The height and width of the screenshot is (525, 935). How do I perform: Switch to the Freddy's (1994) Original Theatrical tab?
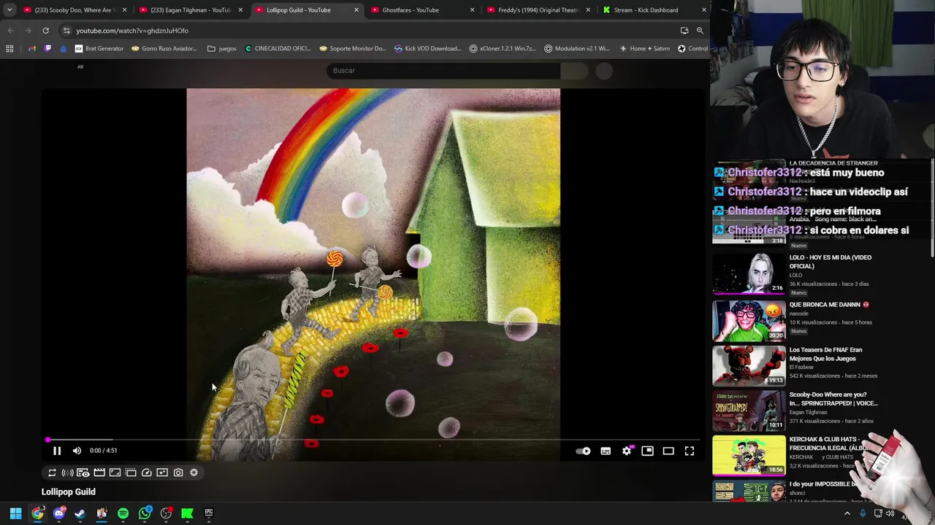point(537,10)
